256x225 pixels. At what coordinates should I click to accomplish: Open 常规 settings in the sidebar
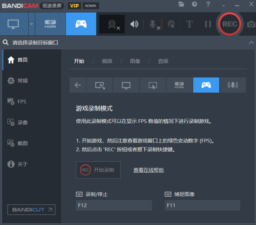coord(32,81)
